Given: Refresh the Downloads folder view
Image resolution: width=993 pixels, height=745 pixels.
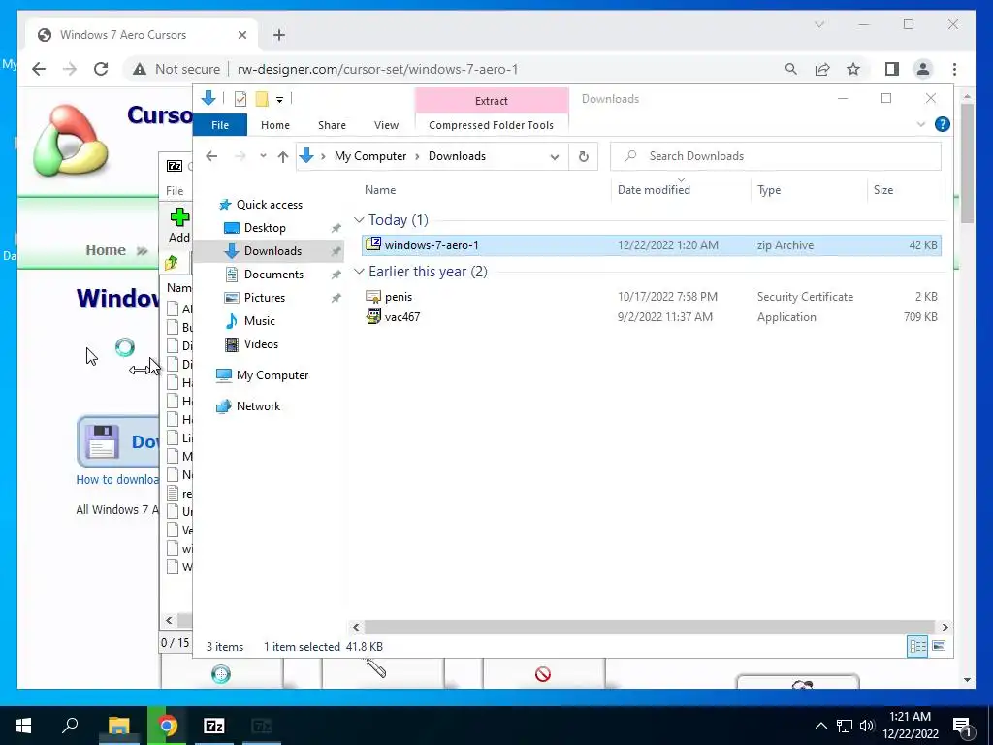Looking at the screenshot, I should point(583,156).
